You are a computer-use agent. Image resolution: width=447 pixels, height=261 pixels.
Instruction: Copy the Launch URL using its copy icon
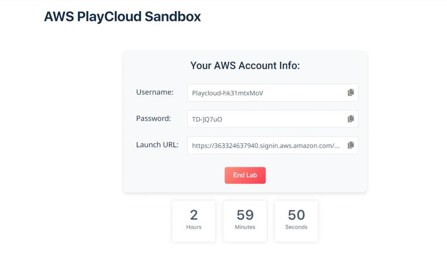[351, 145]
